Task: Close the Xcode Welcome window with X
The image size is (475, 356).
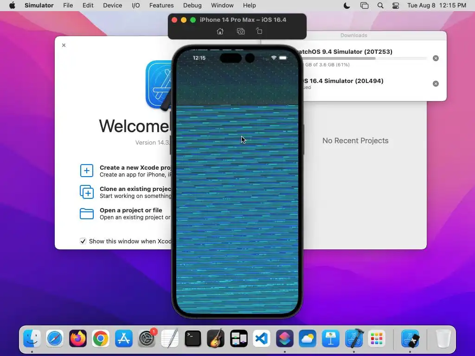Action: tap(64, 45)
